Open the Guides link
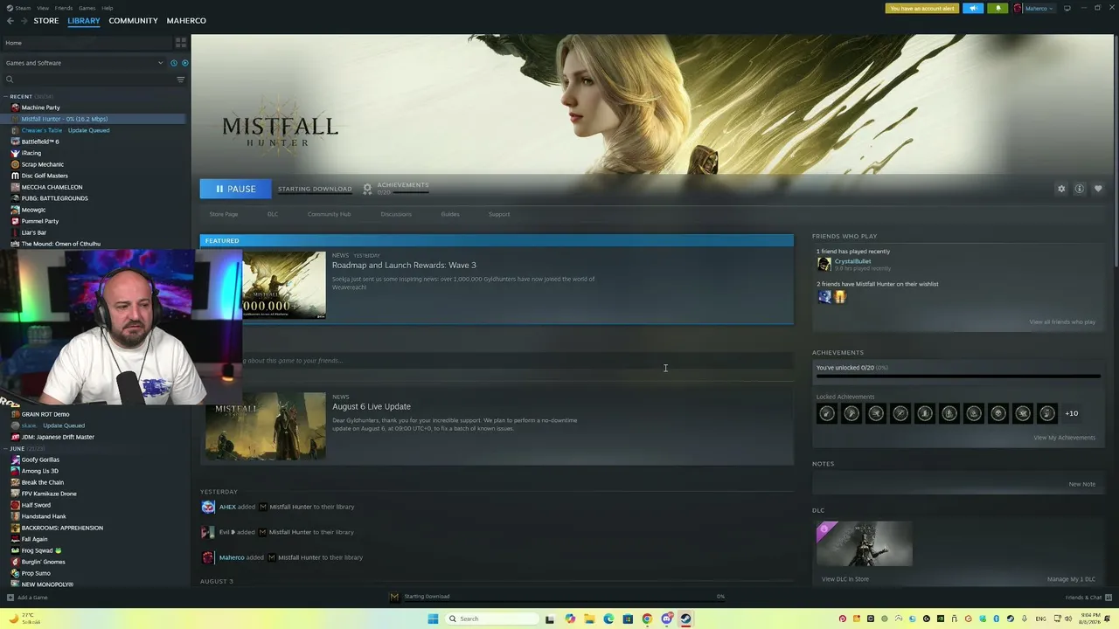 coord(450,214)
